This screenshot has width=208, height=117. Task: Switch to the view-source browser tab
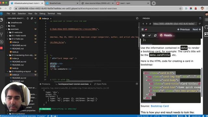[x=97, y=3]
